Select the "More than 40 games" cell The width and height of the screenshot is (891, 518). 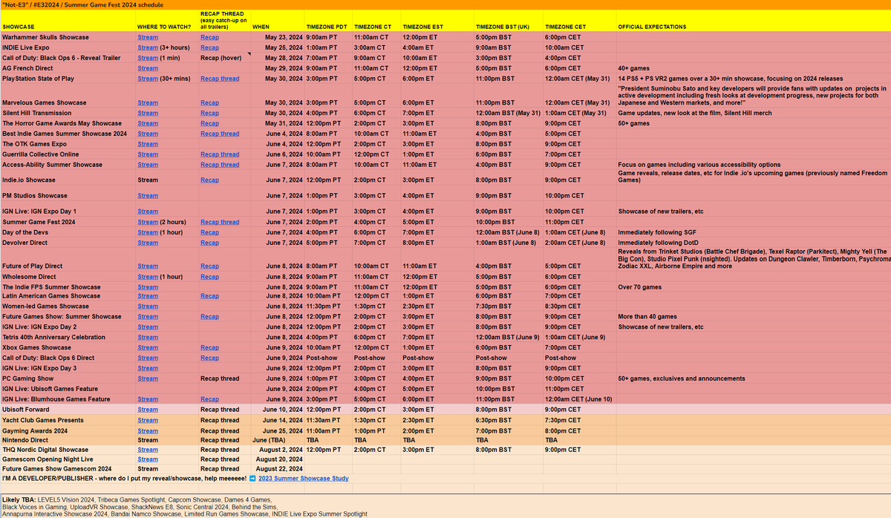click(753, 316)
